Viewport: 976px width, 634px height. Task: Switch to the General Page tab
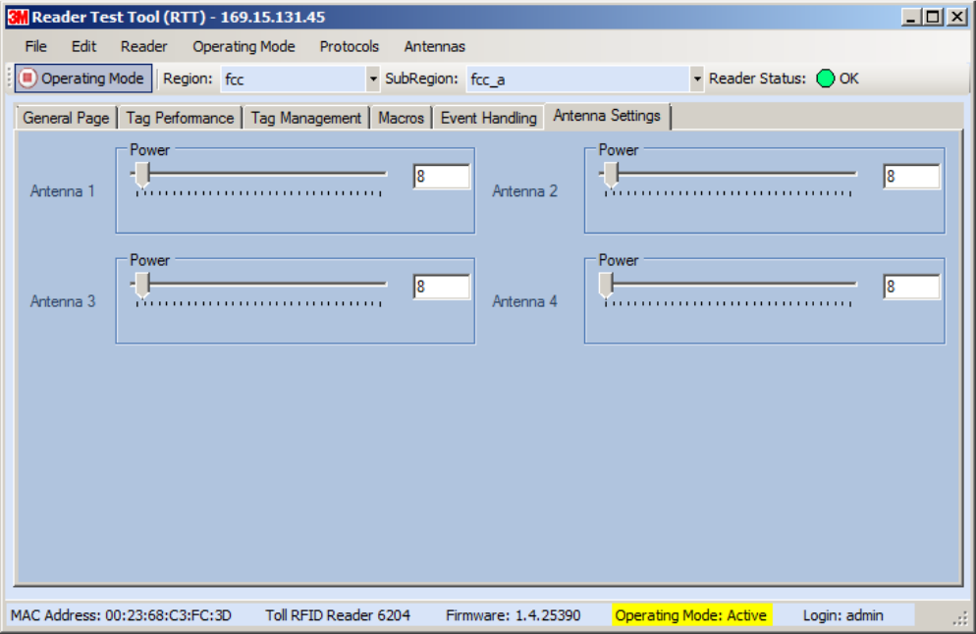[66, 118]
